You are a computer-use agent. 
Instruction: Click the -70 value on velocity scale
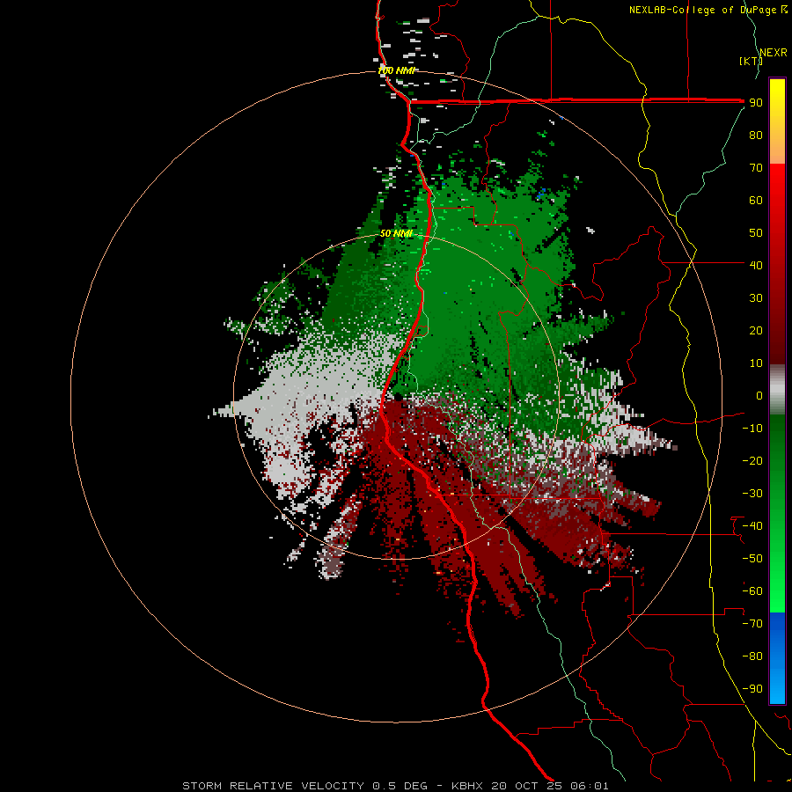point(752,624)
